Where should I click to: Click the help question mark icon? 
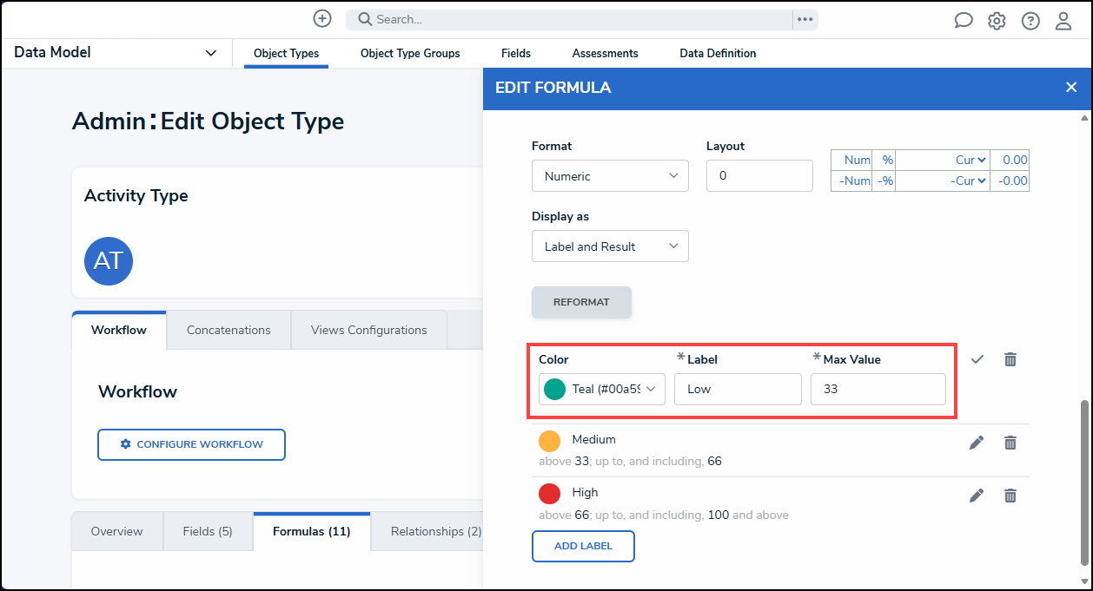click(1030, 21)
